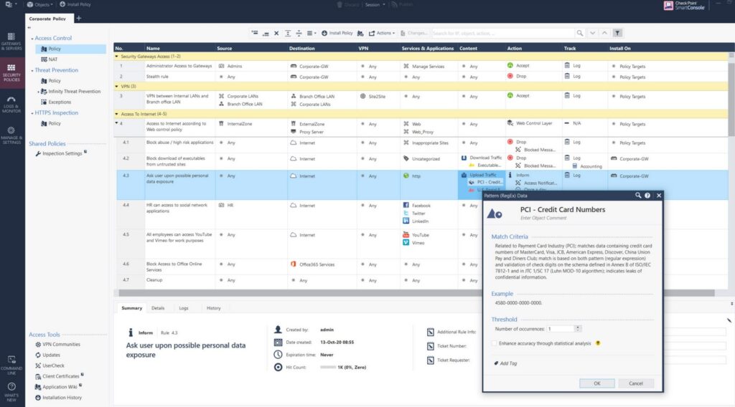This screenshot has height=407, width=735.
Task: Click Ticket Number edit icon
Action: coord(431,346)
